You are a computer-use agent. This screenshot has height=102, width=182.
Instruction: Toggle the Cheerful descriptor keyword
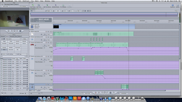(4, 48)
